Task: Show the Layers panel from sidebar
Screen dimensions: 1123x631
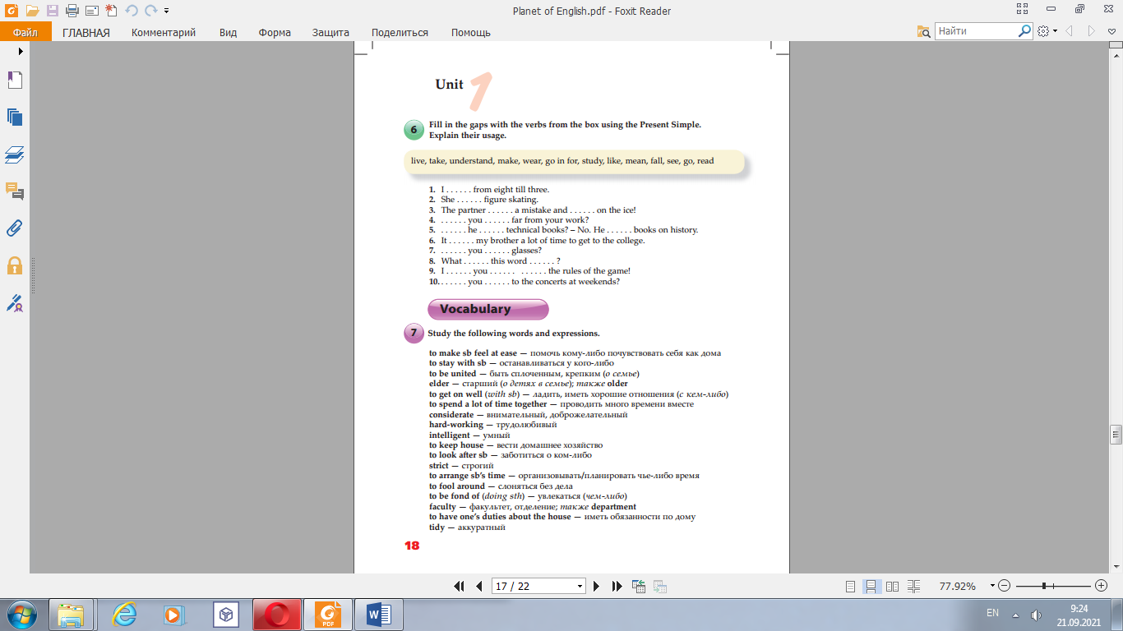Action: [15, 154]
